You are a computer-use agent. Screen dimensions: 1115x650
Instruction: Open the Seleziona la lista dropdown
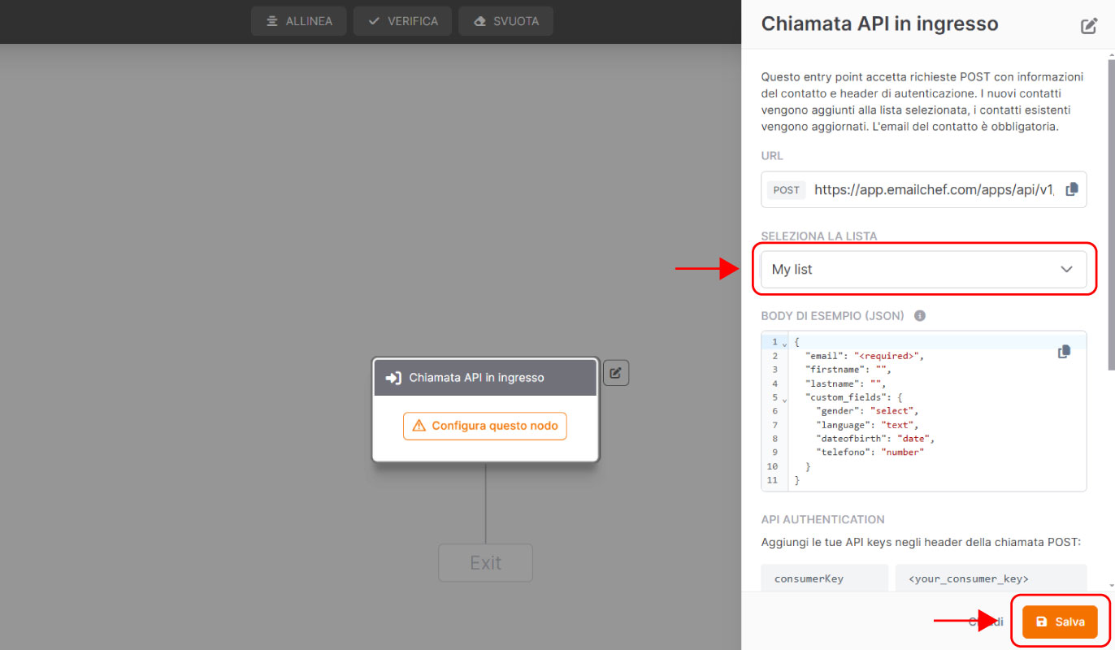click(923, 270)
